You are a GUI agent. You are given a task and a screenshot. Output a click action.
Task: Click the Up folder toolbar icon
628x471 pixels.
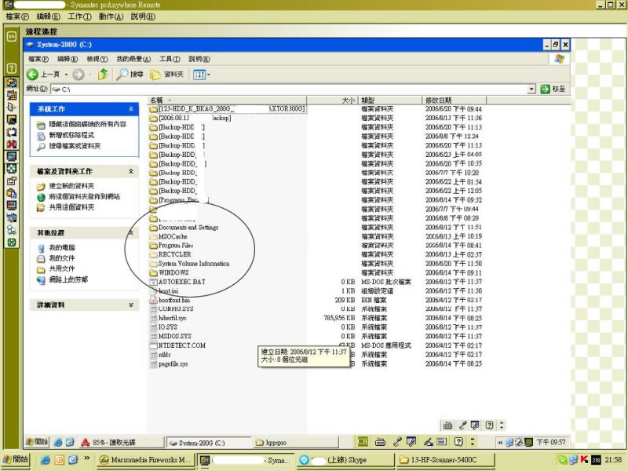coord(103,75)
